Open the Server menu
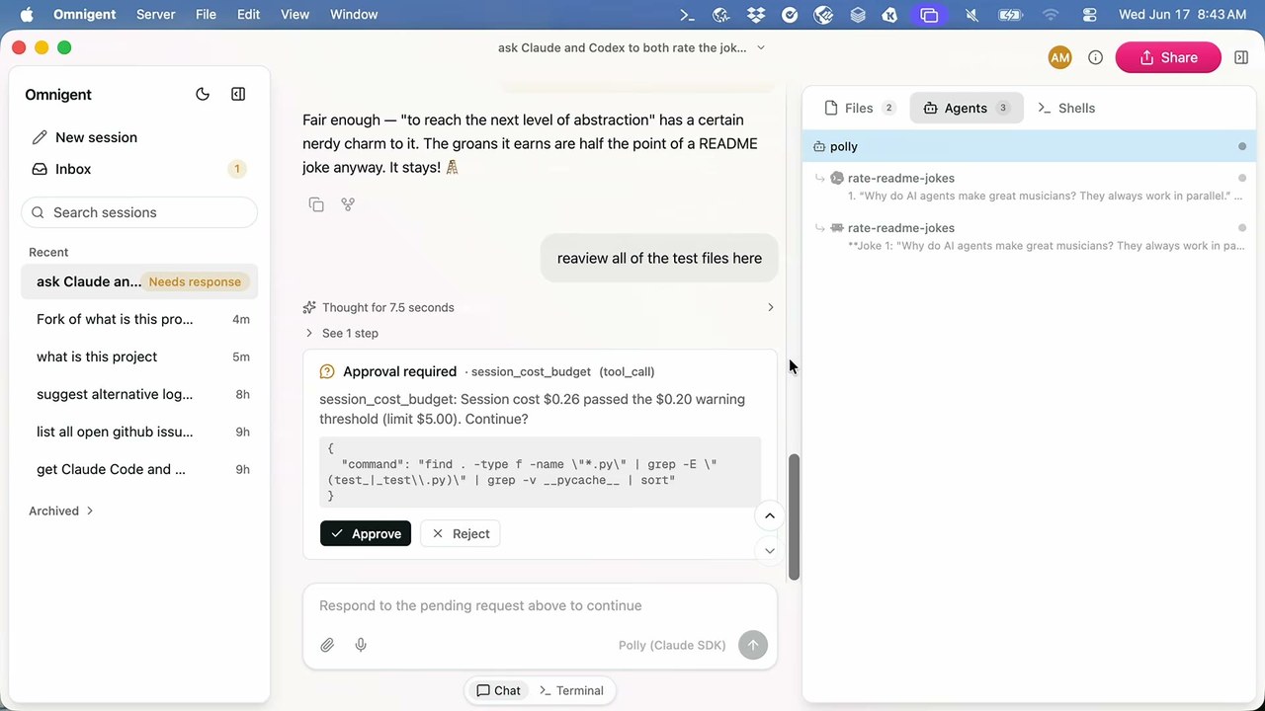This screenshot has height=711, width=1265. click(155, 14)
